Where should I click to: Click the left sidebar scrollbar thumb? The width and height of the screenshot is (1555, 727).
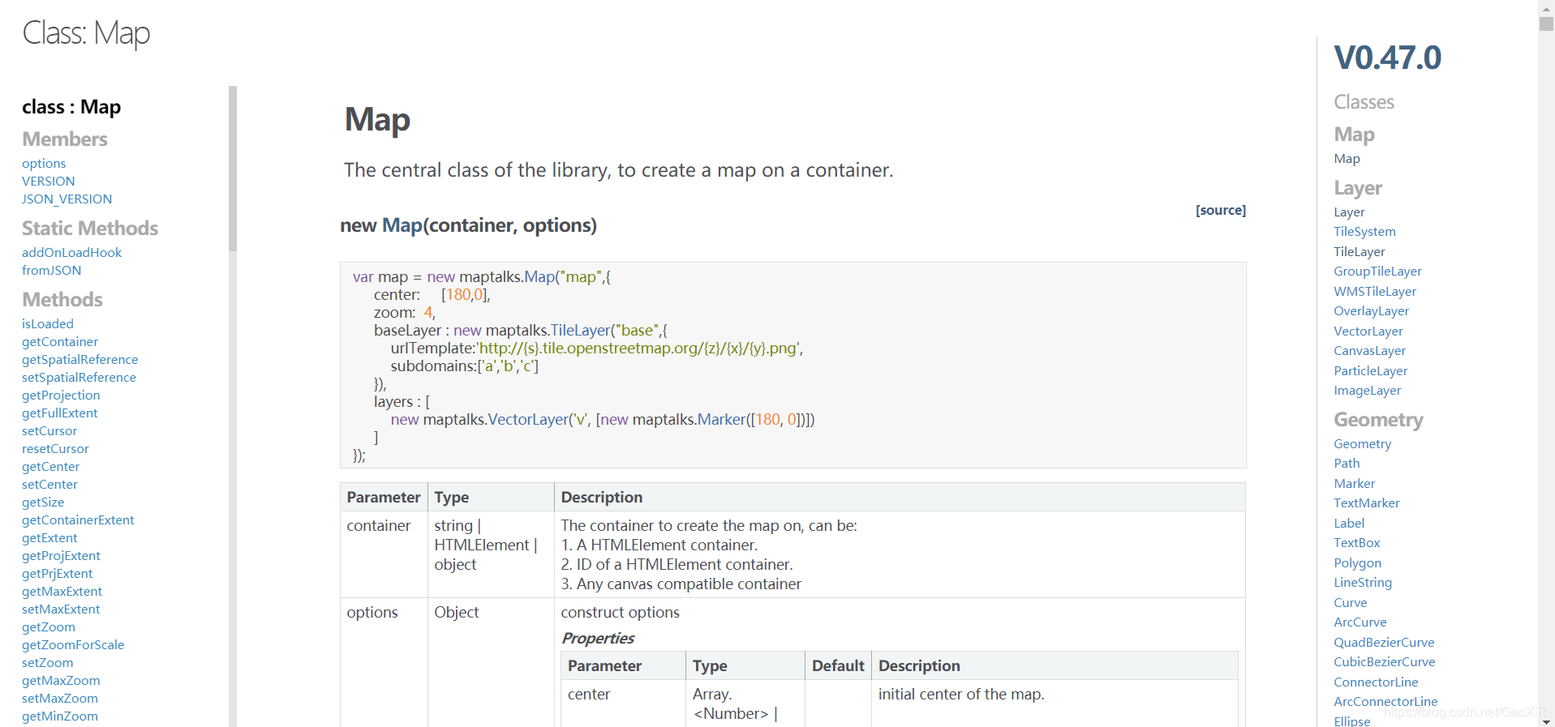[233, 169]
